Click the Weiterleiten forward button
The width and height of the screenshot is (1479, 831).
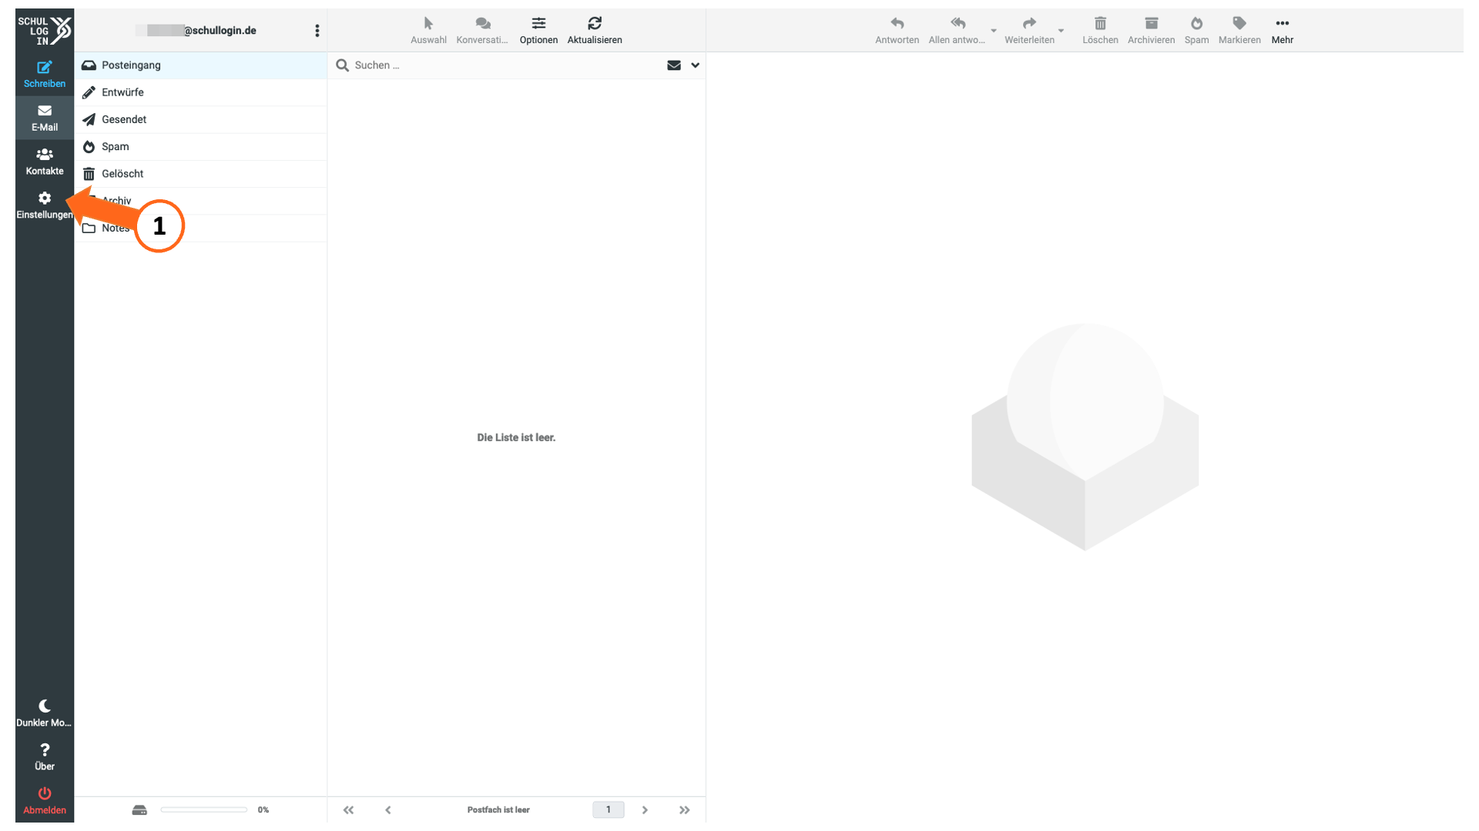[1029, 31]
